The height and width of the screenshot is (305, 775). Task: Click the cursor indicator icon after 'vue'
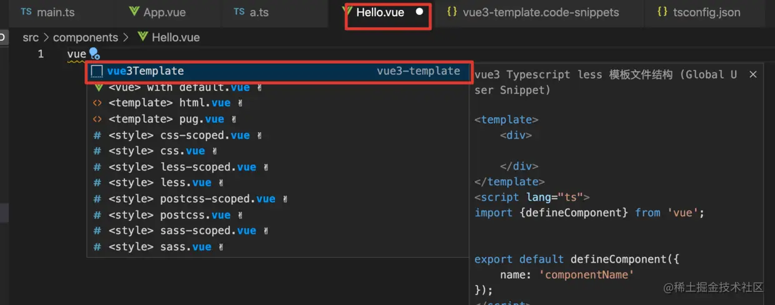(x=94, y=54)
